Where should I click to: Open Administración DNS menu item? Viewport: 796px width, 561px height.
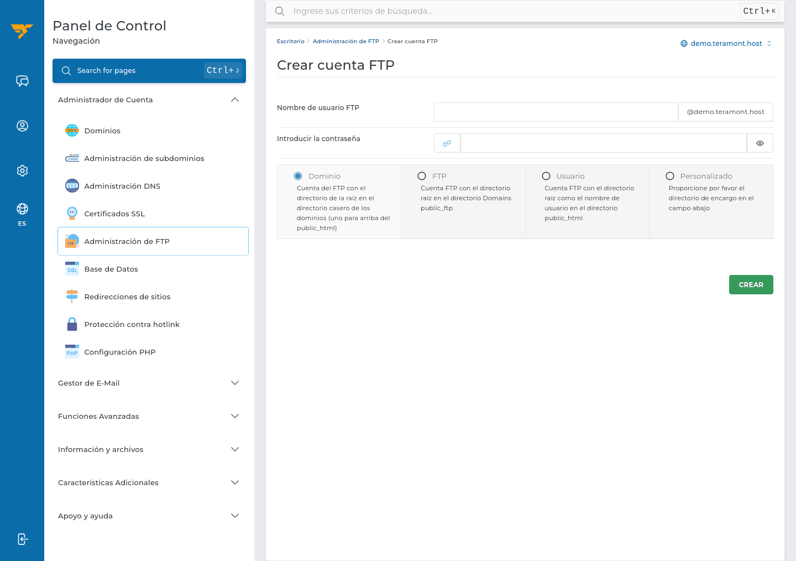(x=153, y=186)
